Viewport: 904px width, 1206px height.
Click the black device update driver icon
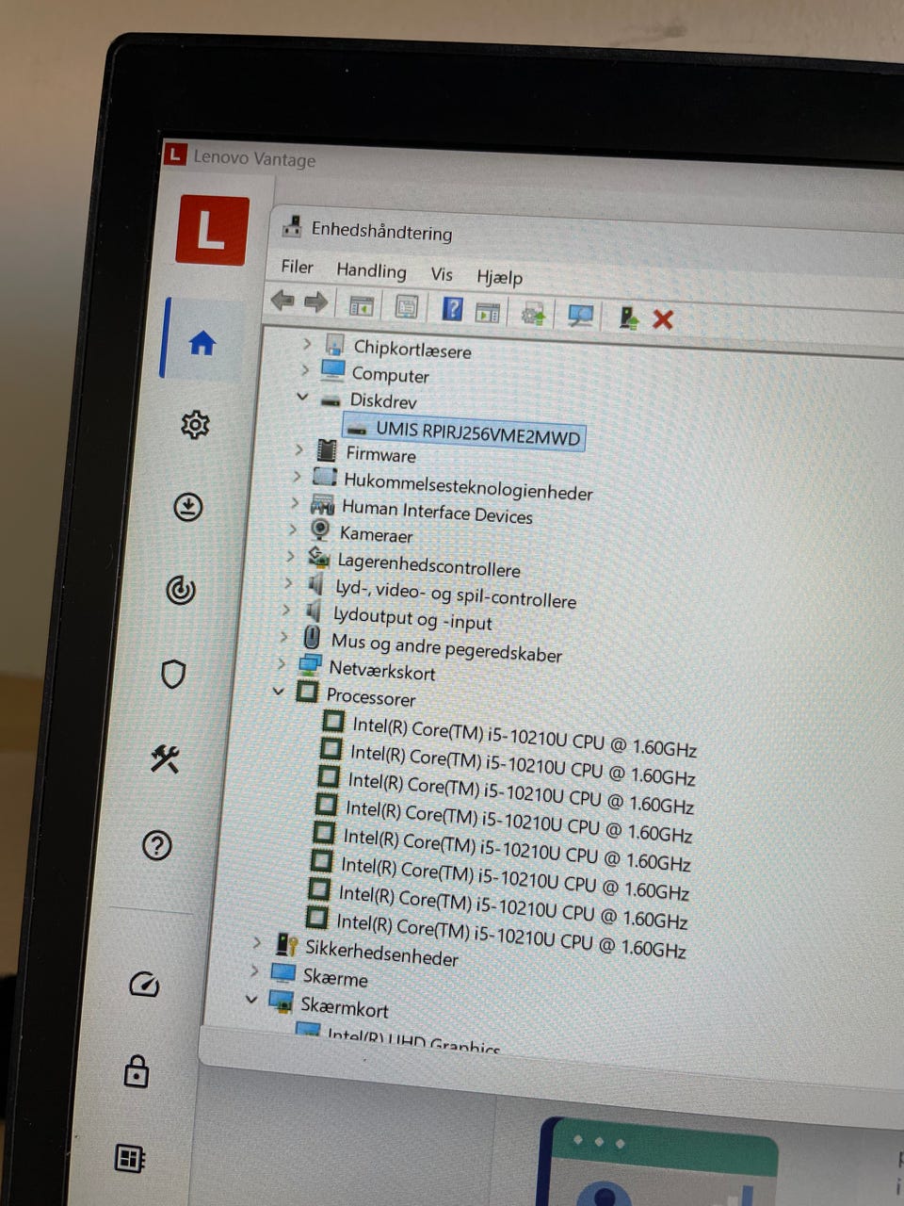[629, 318]
